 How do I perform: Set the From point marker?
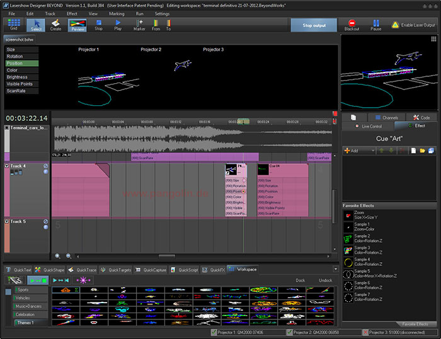(156, 25)
